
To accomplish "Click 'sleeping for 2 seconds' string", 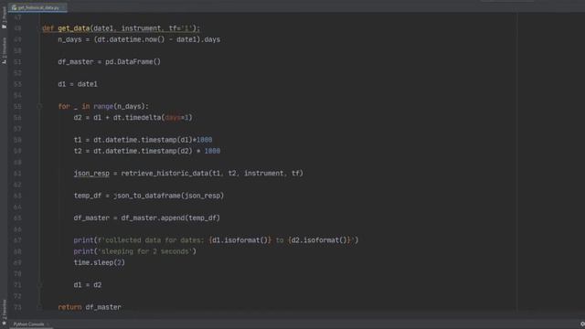I will pos(145,251).
